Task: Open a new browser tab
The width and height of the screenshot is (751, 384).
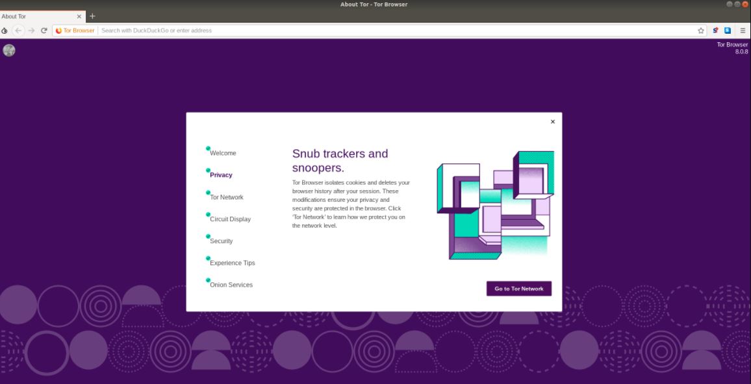Action: (92, 16)
